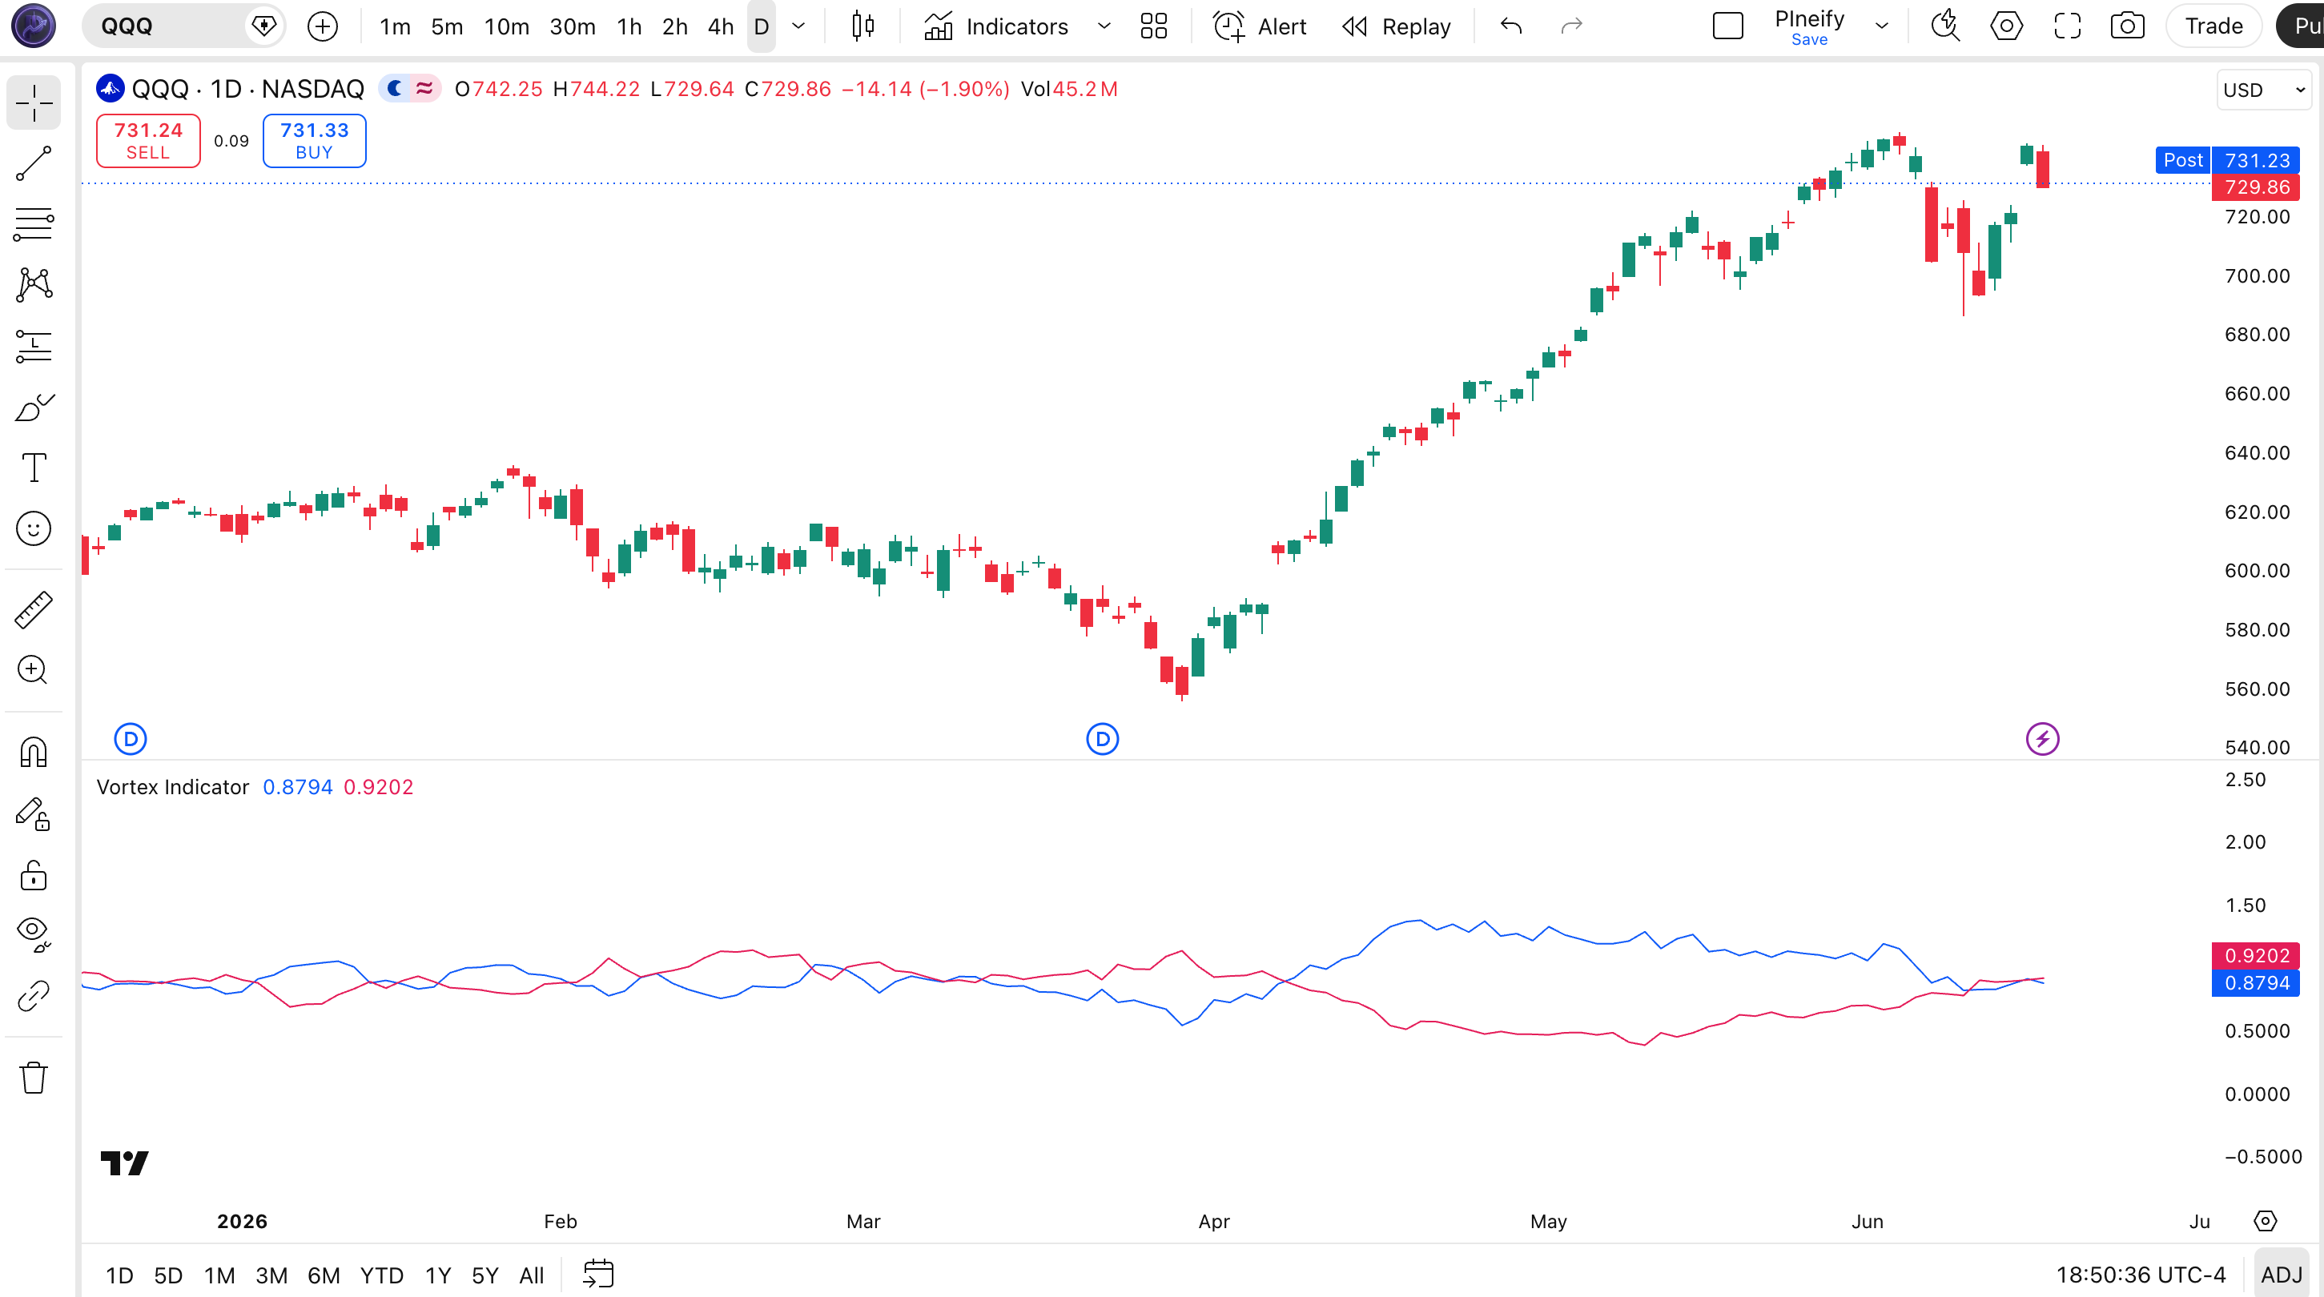
Task: Click the 731.24 SELL button
Action: 148,141
